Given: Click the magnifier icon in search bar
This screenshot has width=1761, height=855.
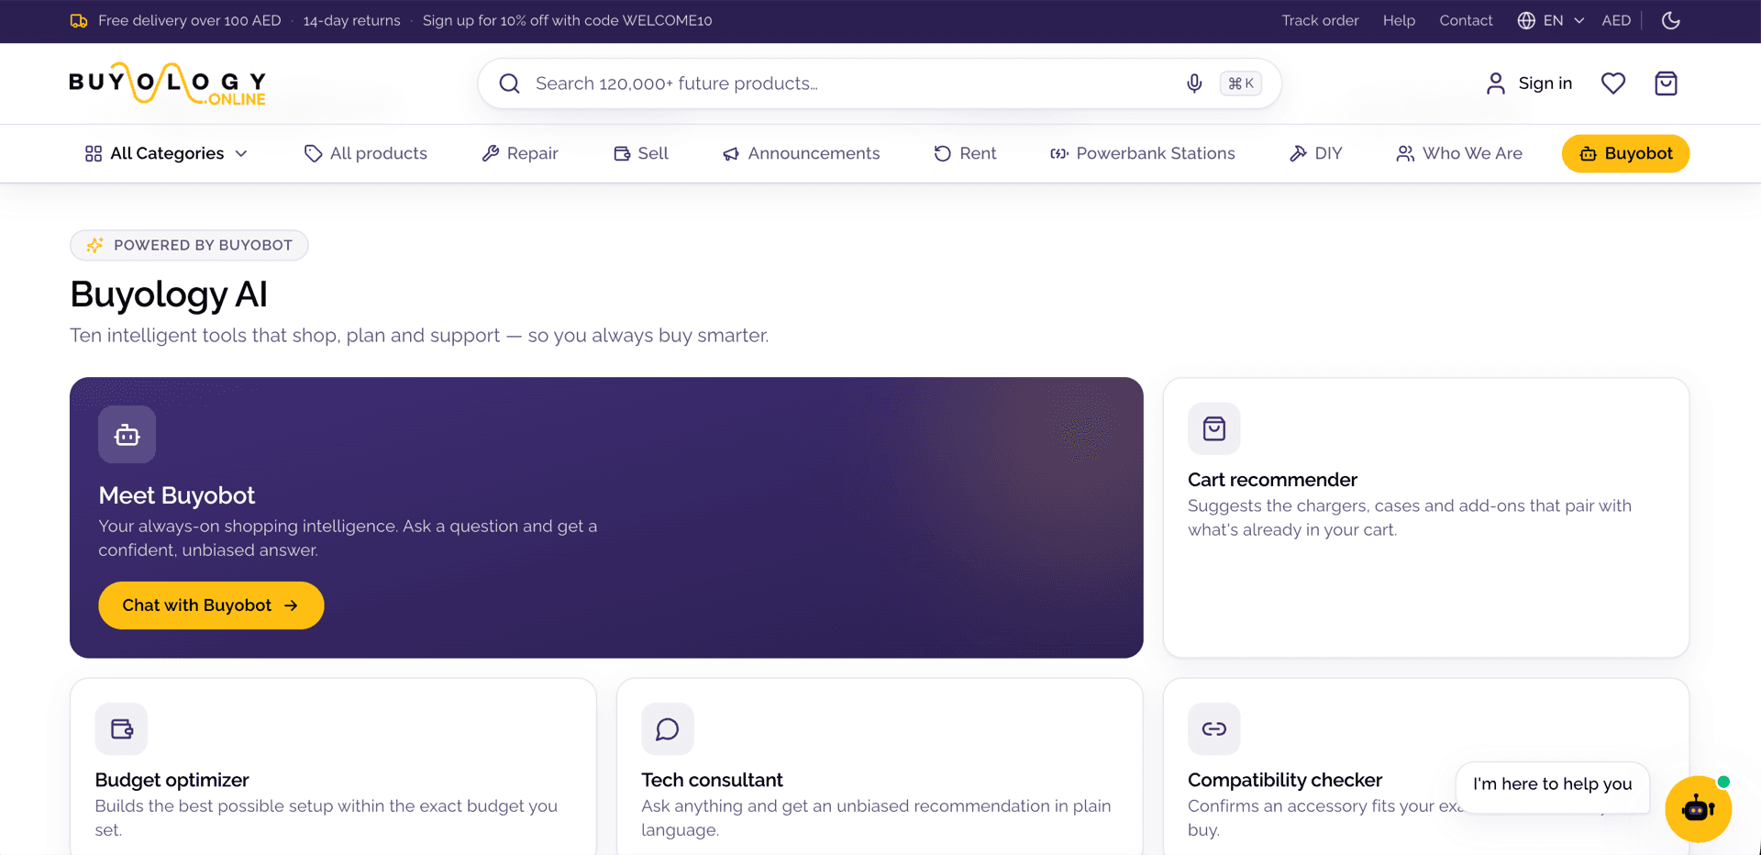Looking at the screenshot, I should (x=509, y=83).
